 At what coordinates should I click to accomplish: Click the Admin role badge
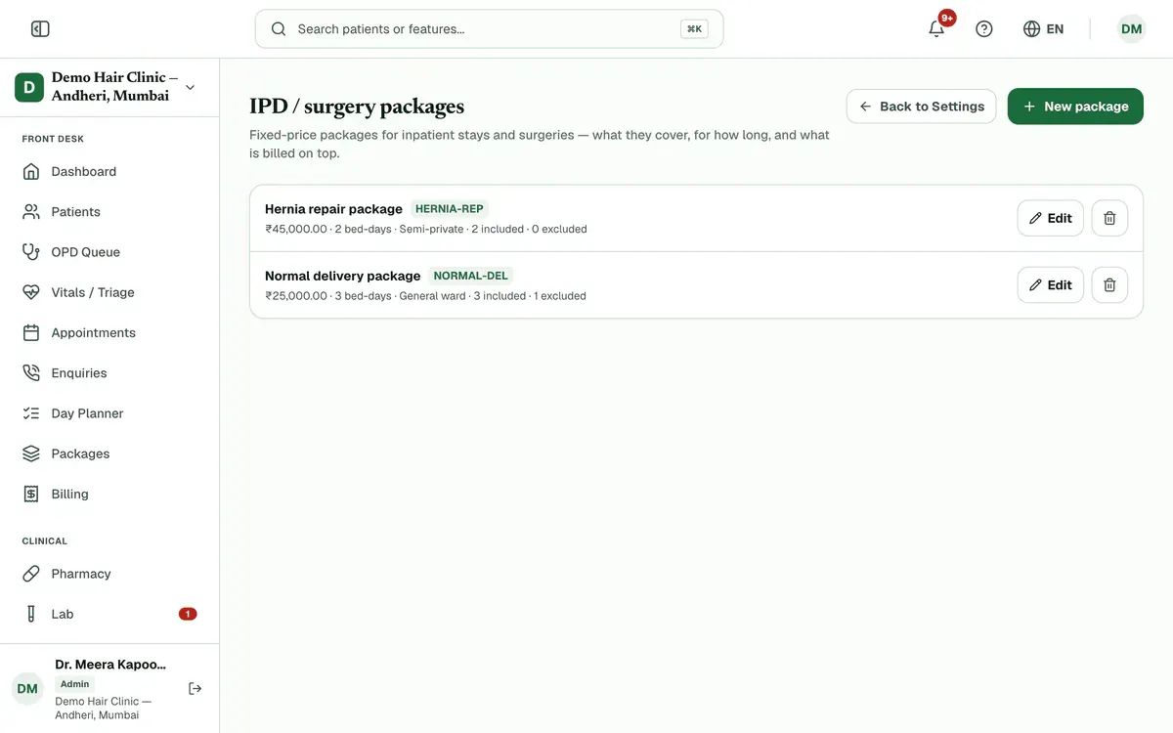click(75, 684)
